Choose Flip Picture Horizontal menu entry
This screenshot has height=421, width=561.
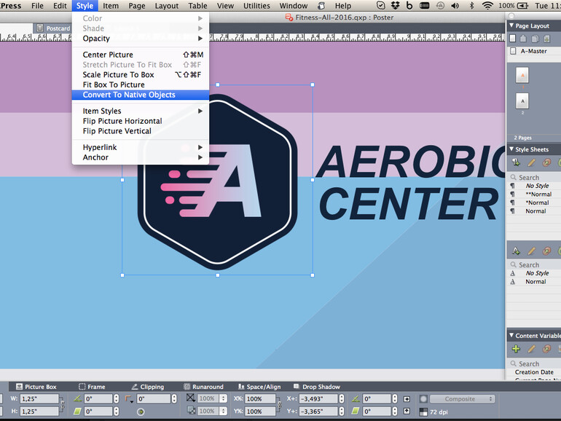coord(140,121)
